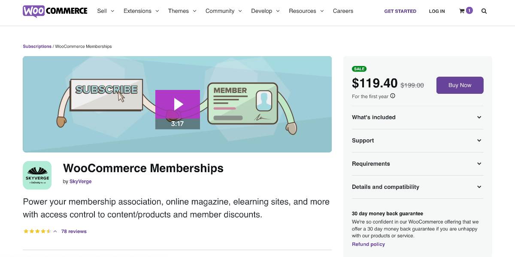Click the star rating
The image size is (515, 257).
point(37,231)
